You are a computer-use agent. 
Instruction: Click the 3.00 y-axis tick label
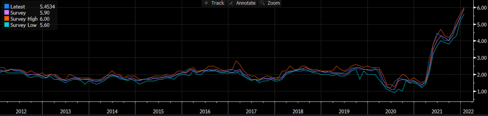(482, 58)
